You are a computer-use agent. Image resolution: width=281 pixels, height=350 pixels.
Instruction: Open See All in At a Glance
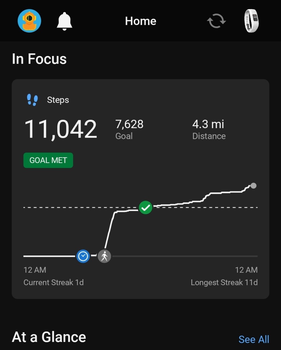(254, 339)
